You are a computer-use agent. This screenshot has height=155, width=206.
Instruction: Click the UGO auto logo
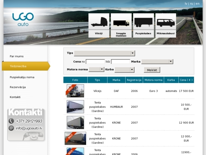23,19
